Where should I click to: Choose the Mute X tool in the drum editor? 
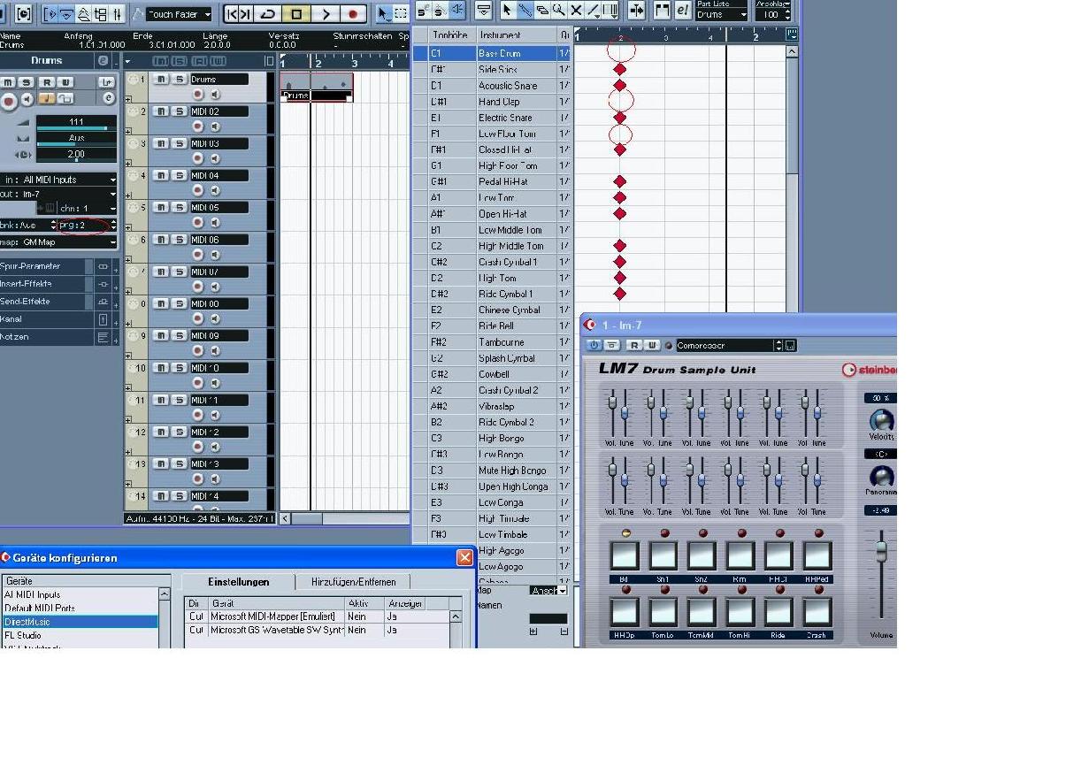point(577,10)
